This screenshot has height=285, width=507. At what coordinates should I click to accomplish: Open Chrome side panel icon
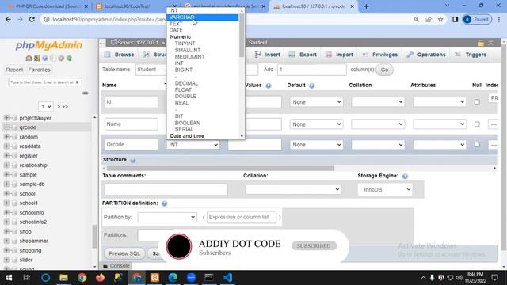(455, 19)
